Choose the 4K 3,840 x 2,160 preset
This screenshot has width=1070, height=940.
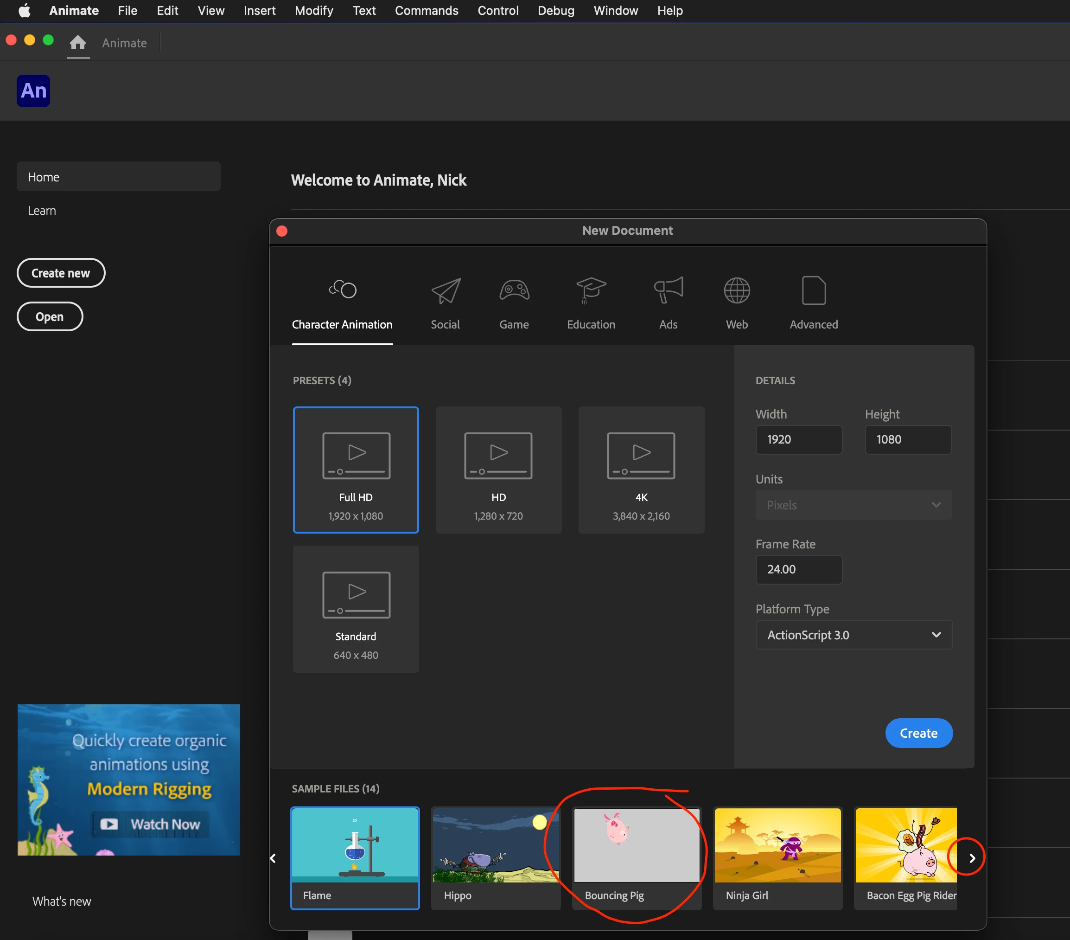641,470
